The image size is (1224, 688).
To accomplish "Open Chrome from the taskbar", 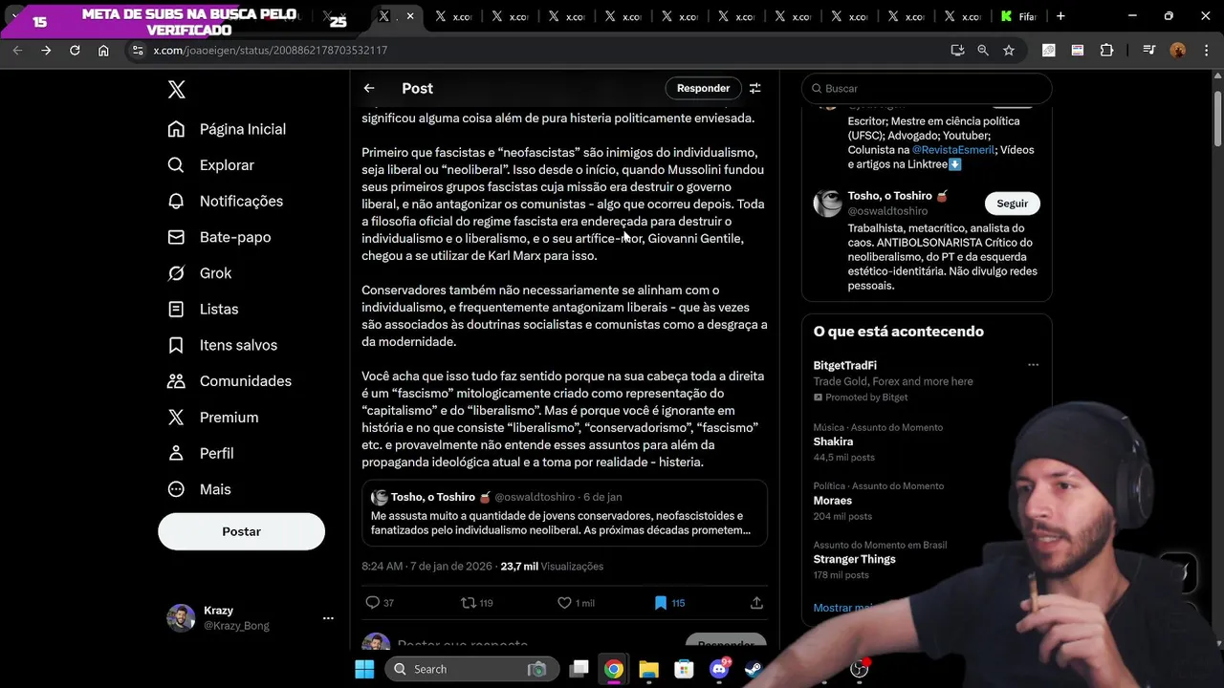I will [614, 669].
